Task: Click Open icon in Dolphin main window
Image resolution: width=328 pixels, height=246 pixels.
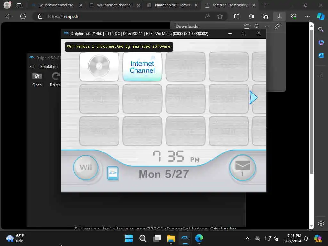Action: pyautogui.click(x=37, y=79)
